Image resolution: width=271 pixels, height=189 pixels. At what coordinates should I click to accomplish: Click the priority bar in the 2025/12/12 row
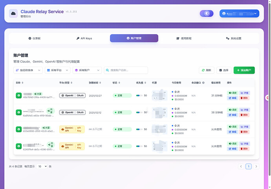pyautogui.click(x=139, y=113)
